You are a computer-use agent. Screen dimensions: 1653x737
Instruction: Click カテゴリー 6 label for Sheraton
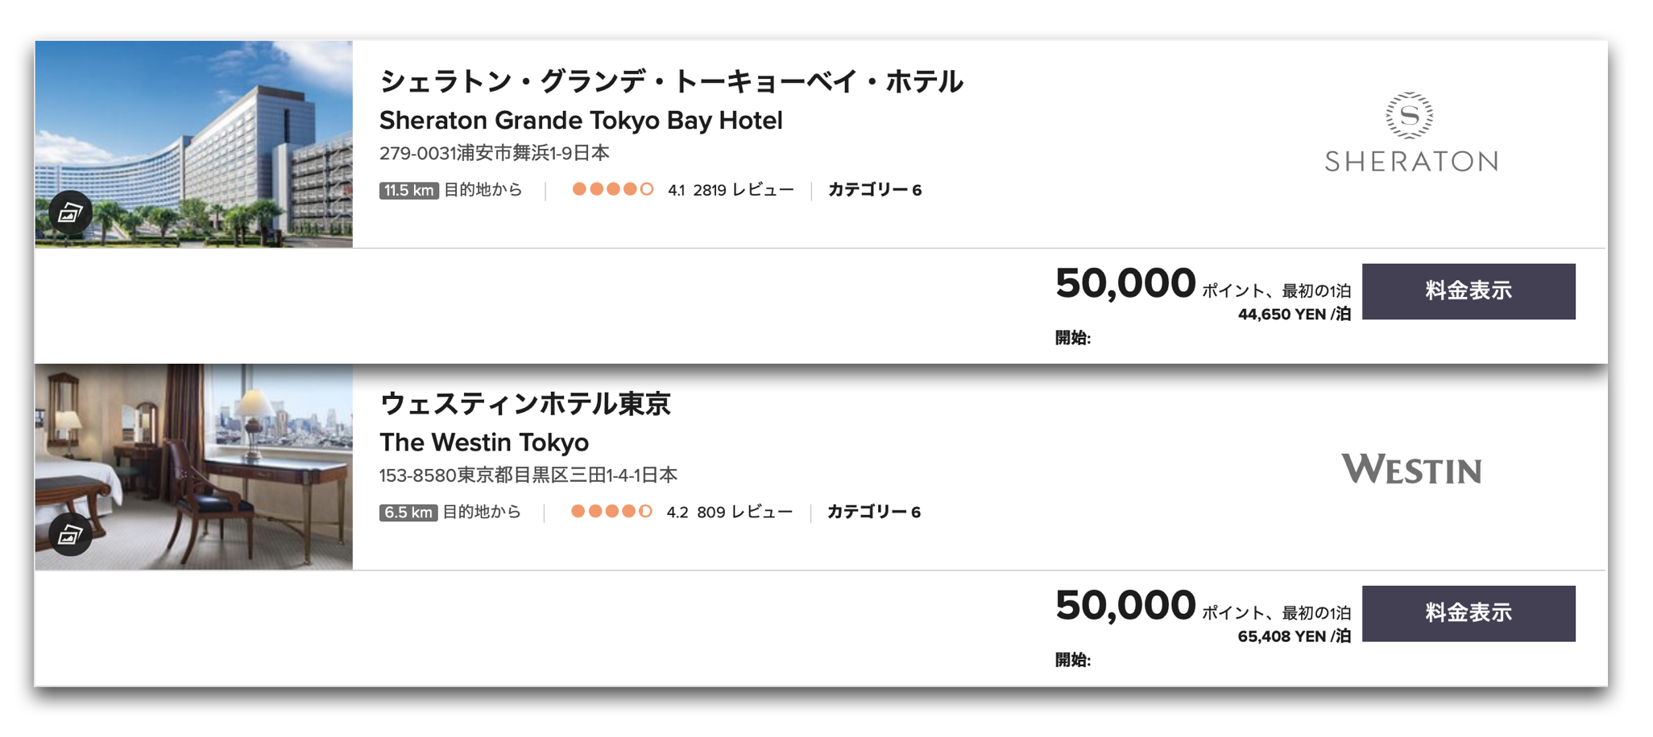pos(875,190)
